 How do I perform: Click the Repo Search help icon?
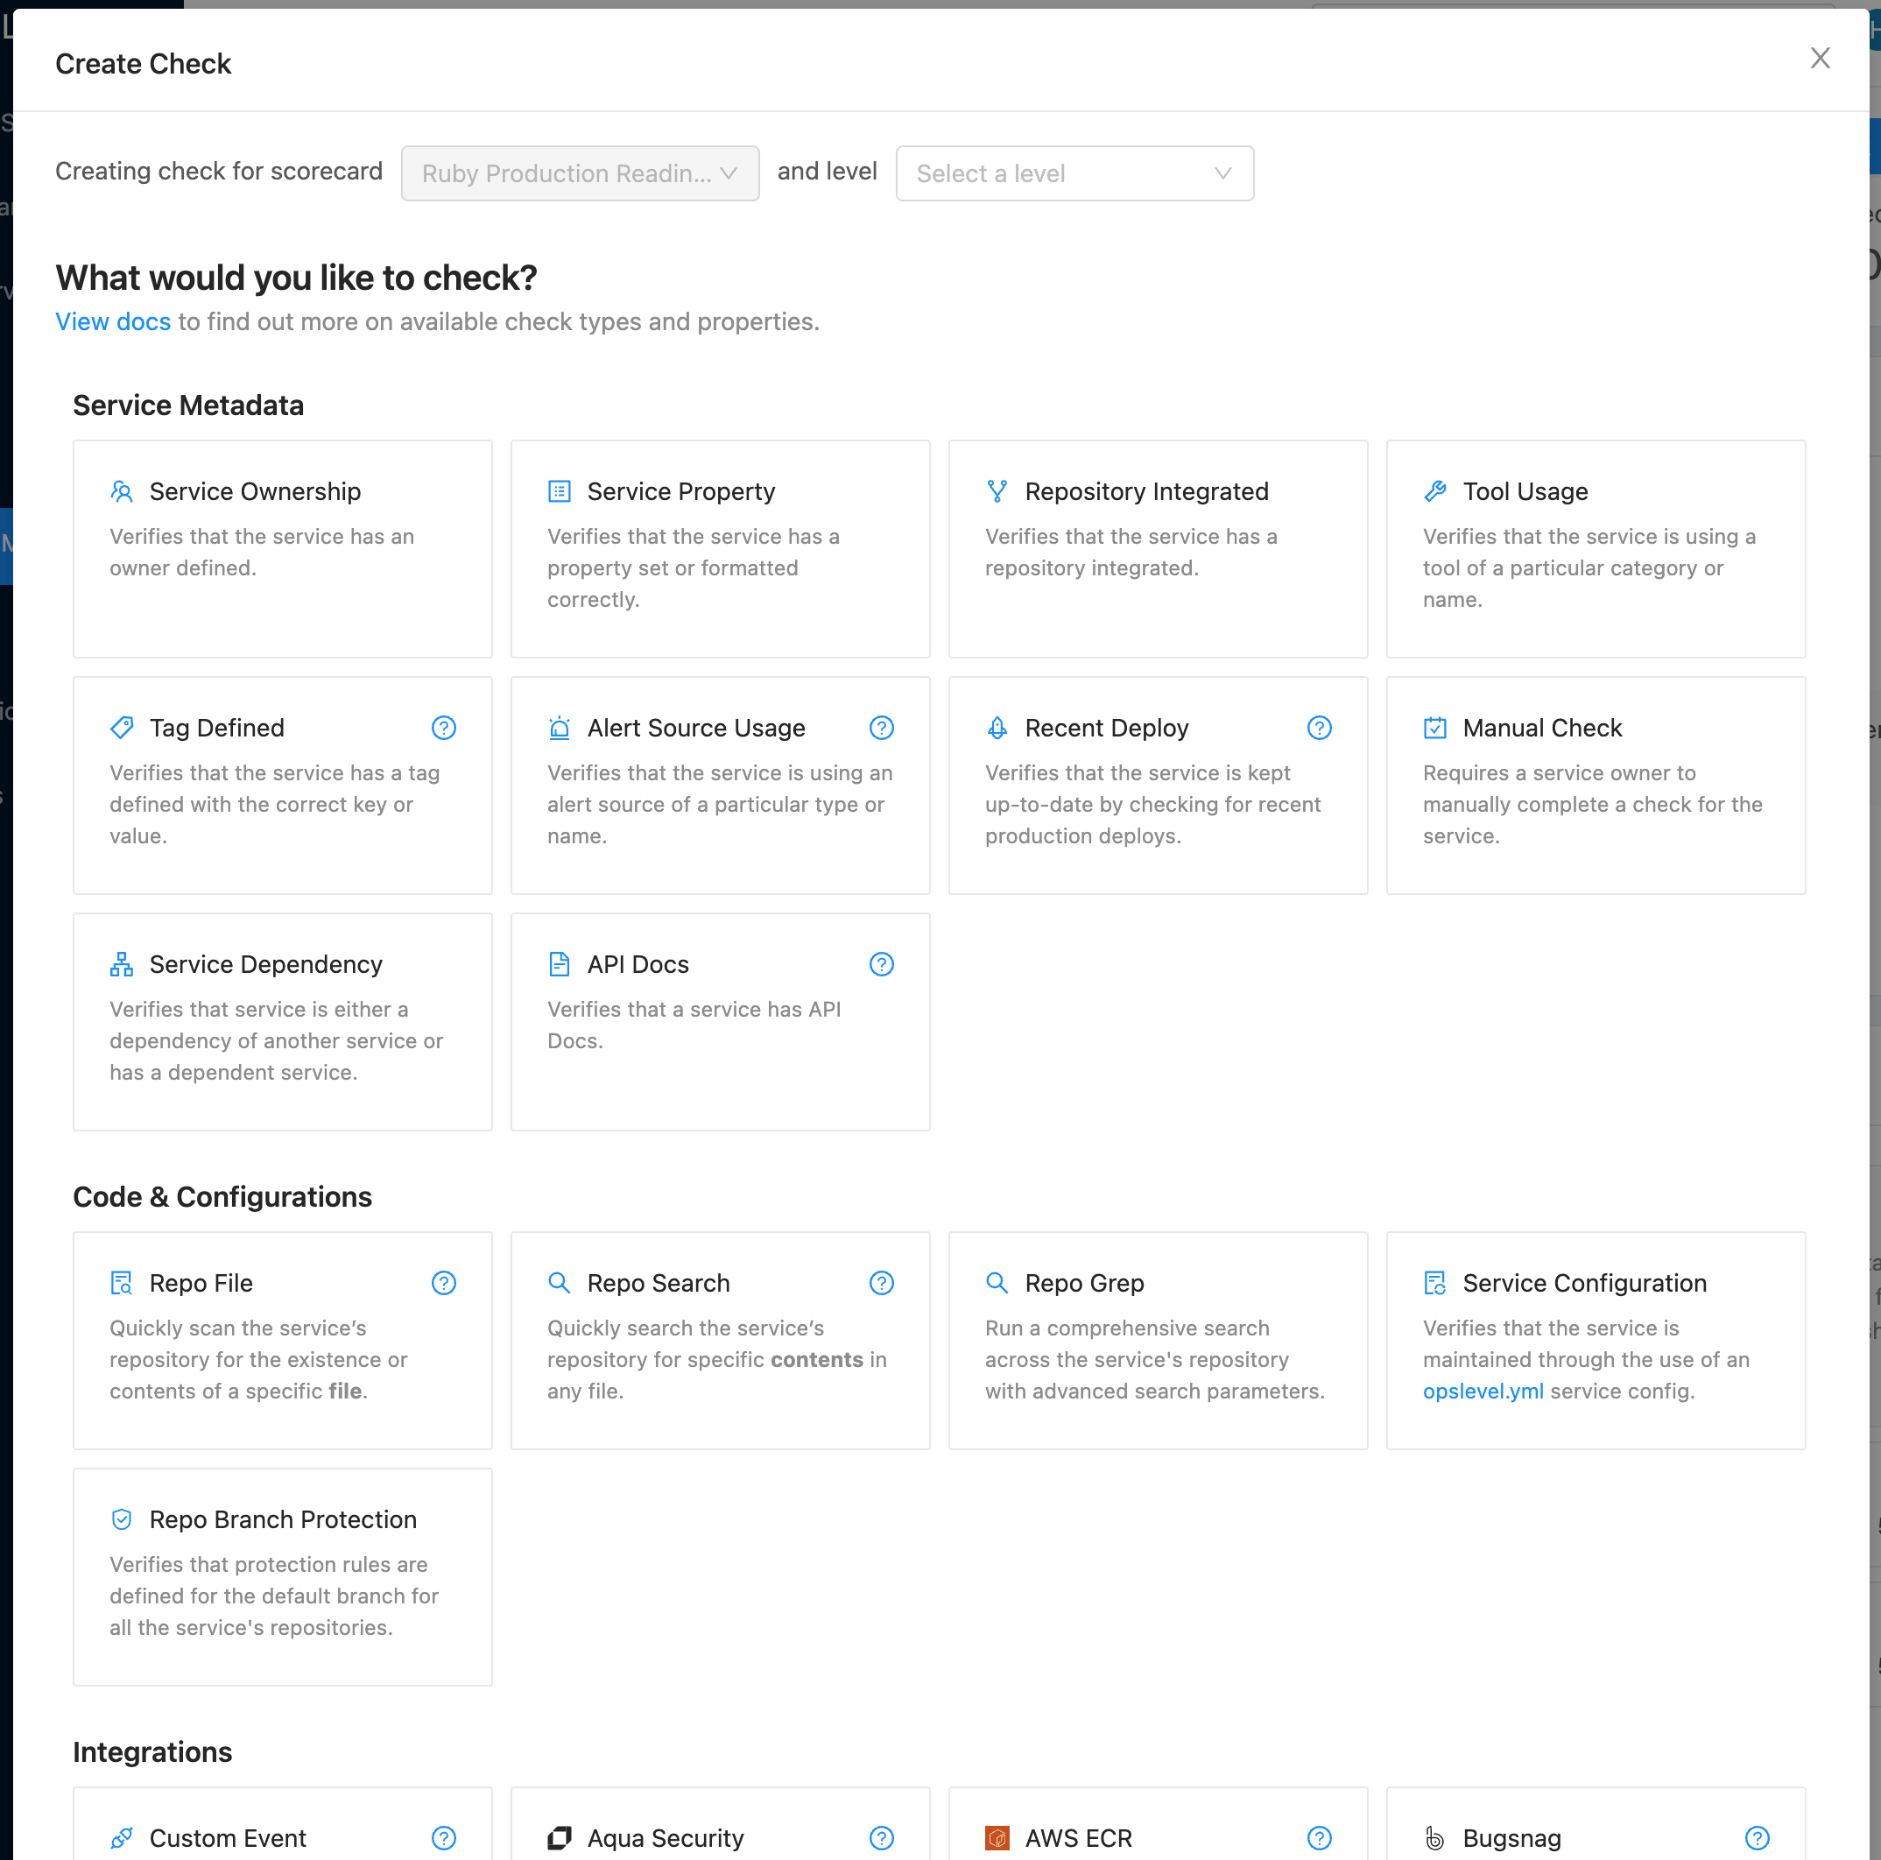[881, 1284]
